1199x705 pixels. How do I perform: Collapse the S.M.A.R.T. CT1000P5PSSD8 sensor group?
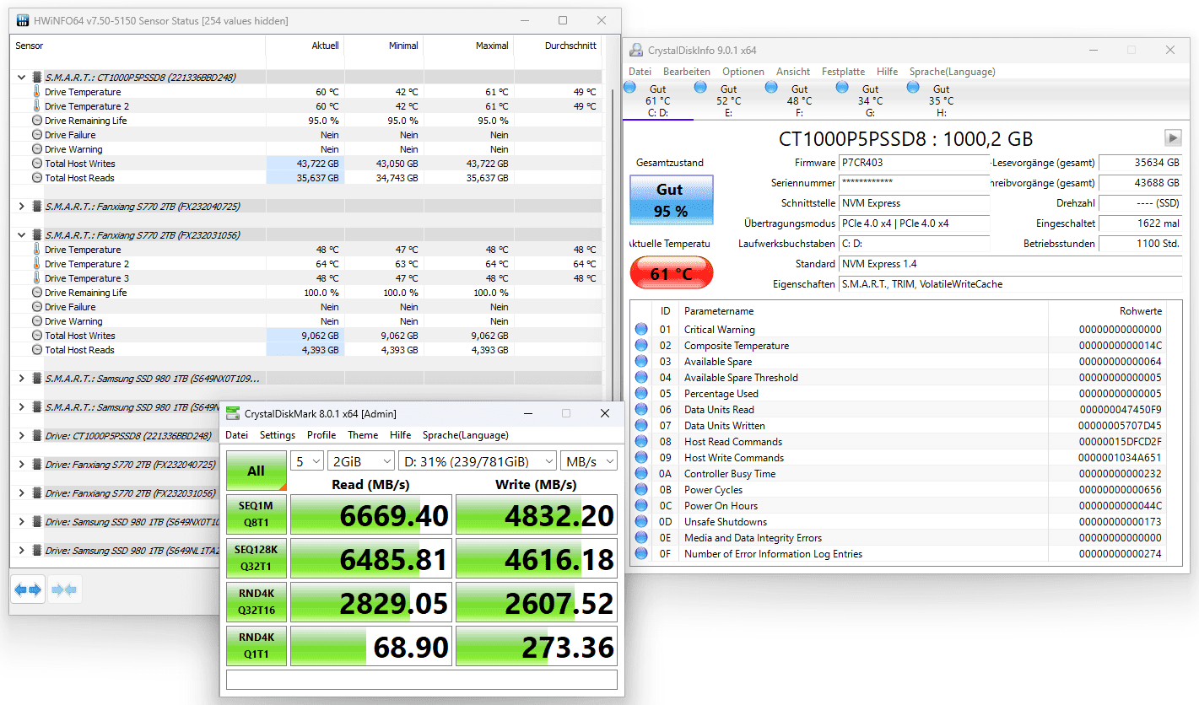coord(21,78)
